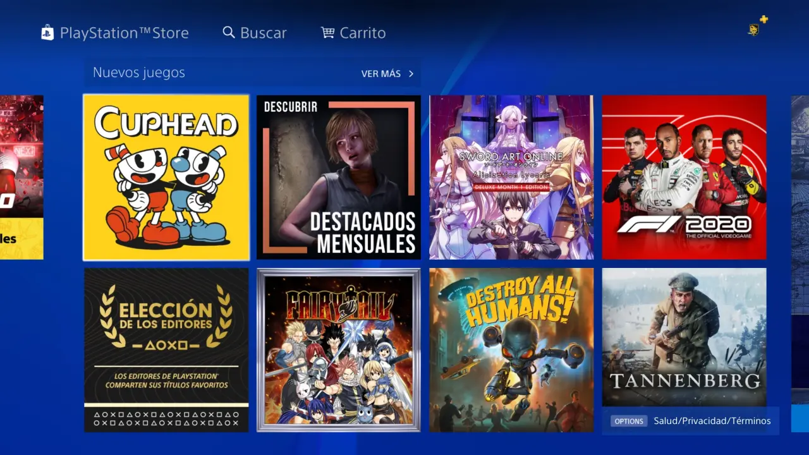Choose Sword Art Online Alicization Lycoris tile
Viewport: 809px width, 455px height.
click(511, 178)
